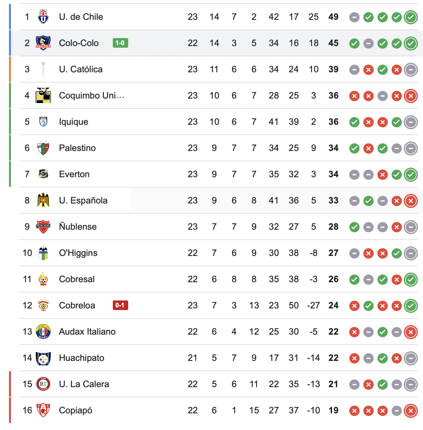Click Audax Italiano's last outlined form marker
This screenshot has width=423, height=430.
pyautogui.click(x=411, y=331)
